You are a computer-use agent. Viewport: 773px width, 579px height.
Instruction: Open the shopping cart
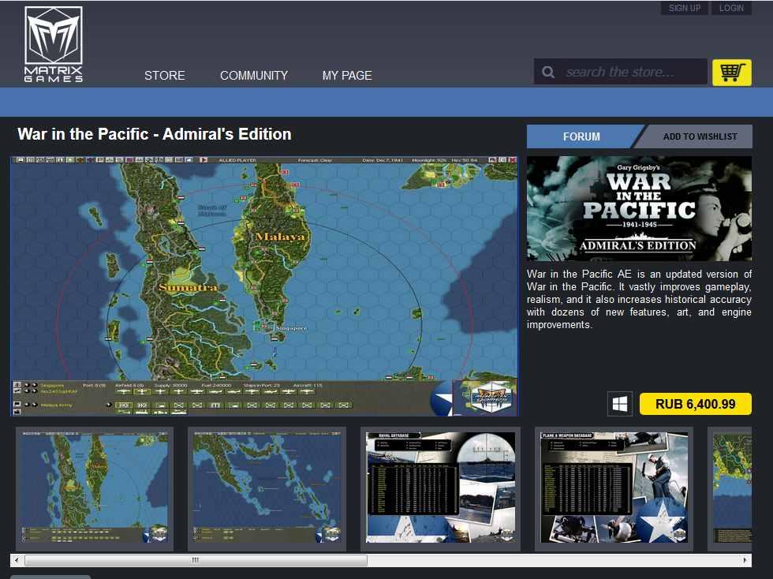732,73
